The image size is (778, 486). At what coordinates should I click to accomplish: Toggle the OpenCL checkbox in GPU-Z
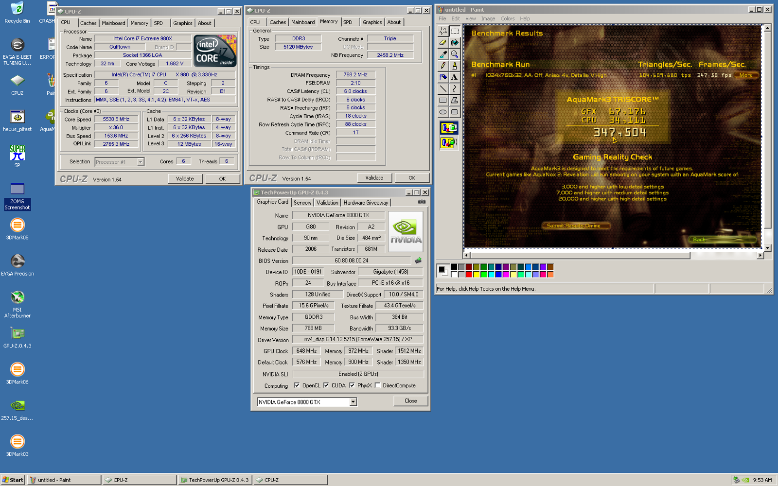(x=297, y=385)
